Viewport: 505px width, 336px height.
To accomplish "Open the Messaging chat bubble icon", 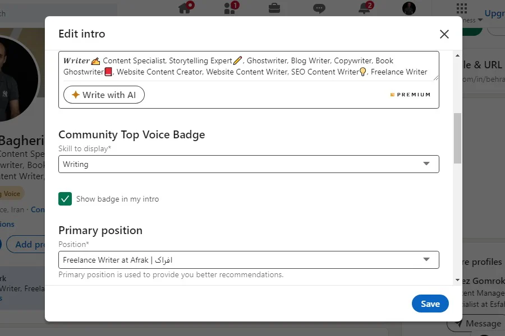I will (x=319, y=8).
